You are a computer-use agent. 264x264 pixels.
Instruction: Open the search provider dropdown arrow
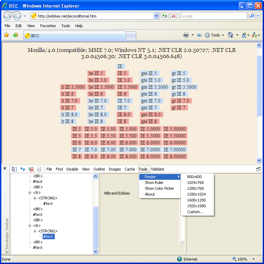(258, 16)
